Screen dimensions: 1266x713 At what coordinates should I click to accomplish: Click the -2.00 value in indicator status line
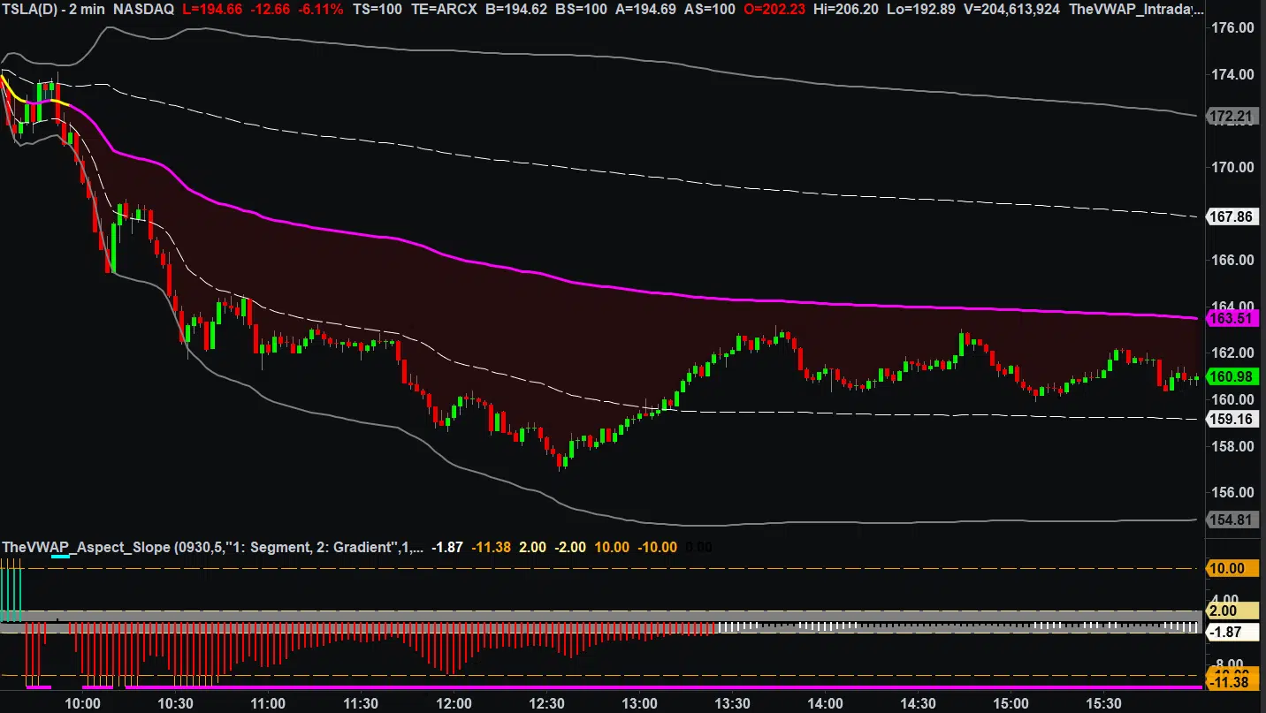pyautogui.click(x=570, y=548)
